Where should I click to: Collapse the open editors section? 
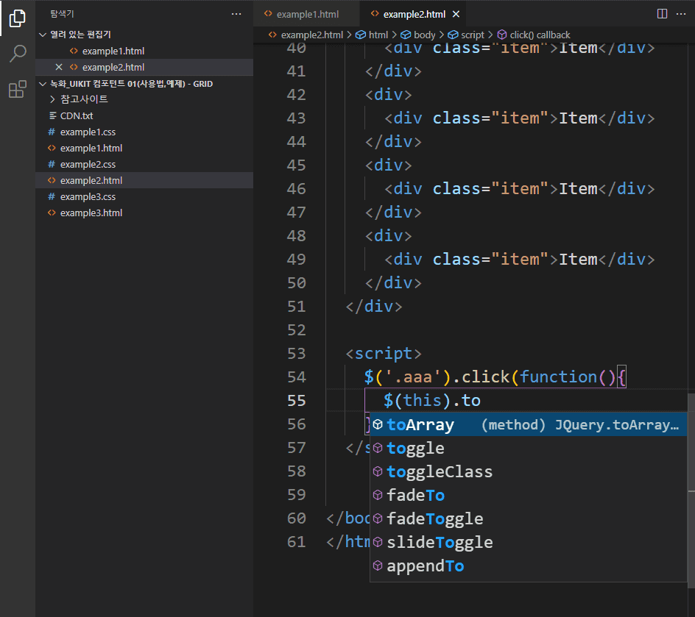43,35
